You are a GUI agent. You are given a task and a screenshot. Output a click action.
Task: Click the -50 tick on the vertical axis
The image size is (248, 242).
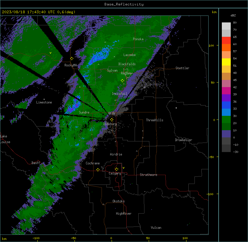tap(211, 157)
